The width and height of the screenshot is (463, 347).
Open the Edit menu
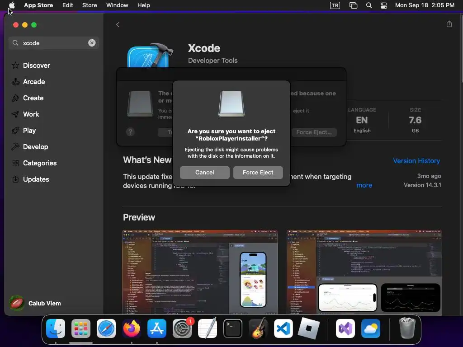coord(68,5)
